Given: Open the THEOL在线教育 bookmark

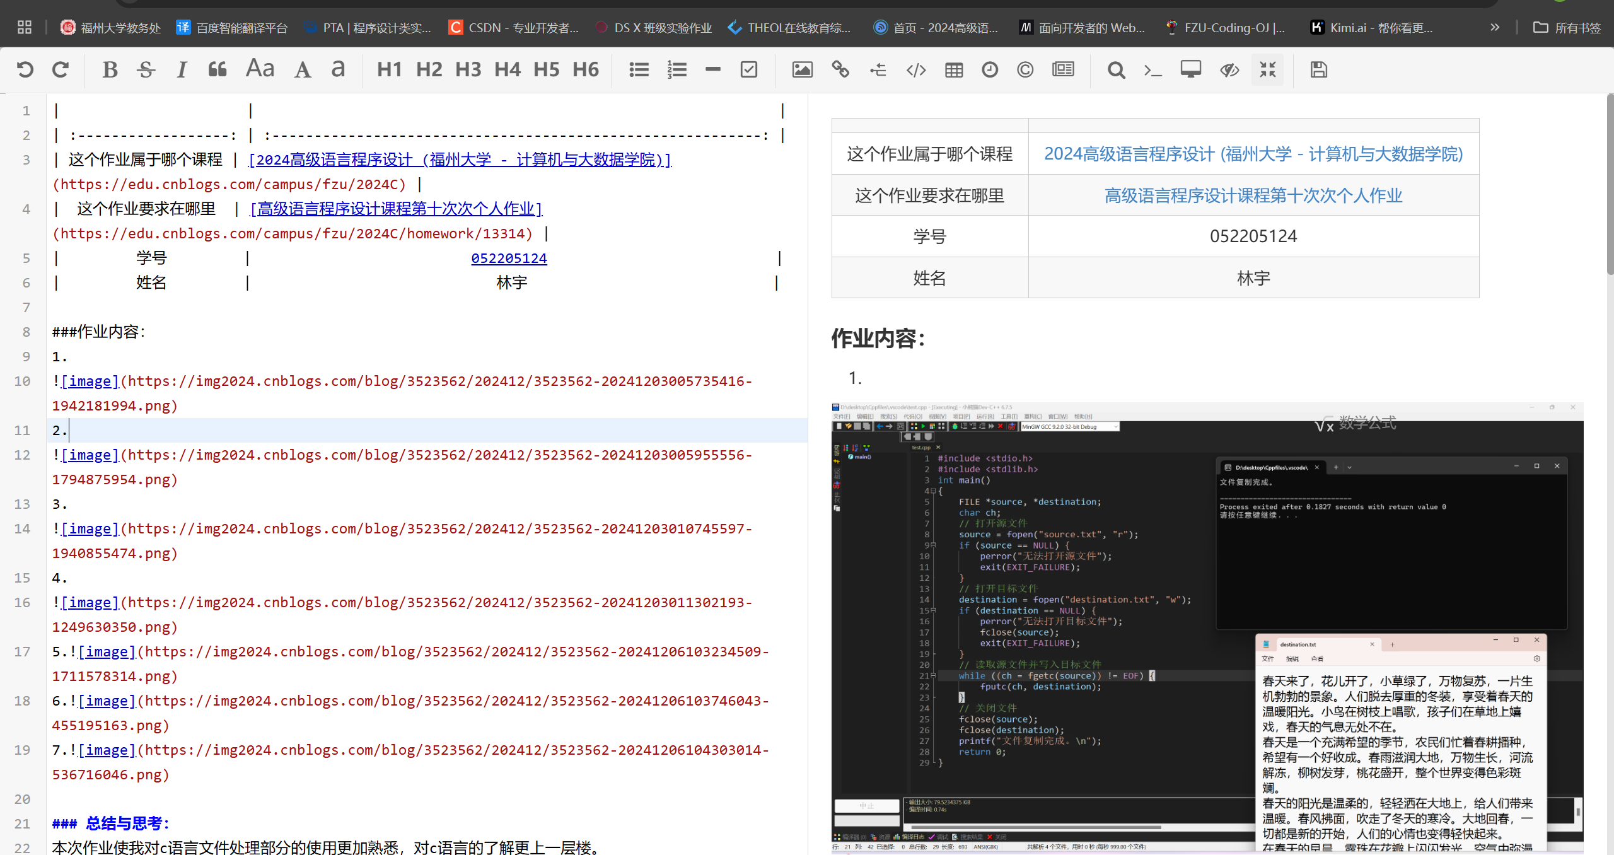Looking at the screenshot, I should (789, 28).
